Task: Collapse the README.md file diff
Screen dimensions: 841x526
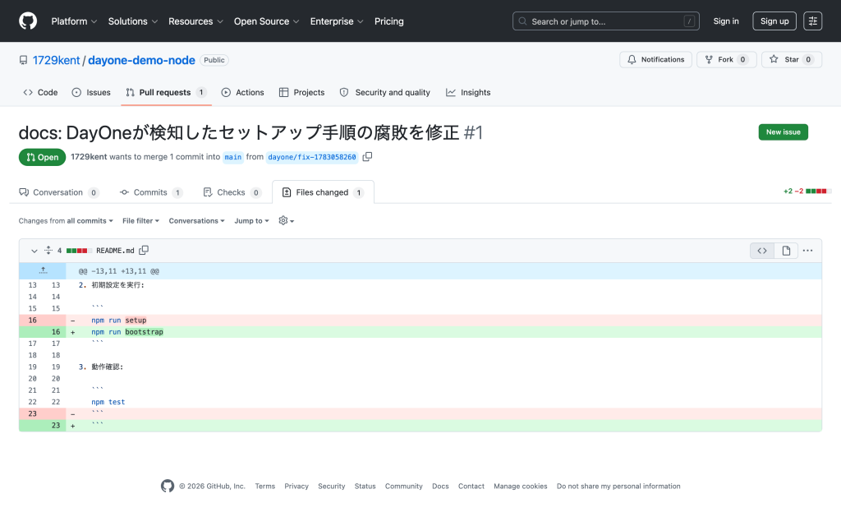Action: (34, 251)
